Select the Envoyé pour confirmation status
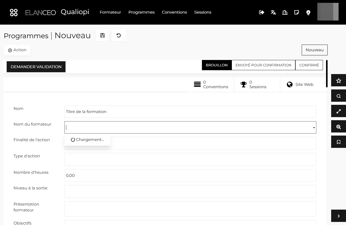Screen dimensions: 346x225 (263, 65)
